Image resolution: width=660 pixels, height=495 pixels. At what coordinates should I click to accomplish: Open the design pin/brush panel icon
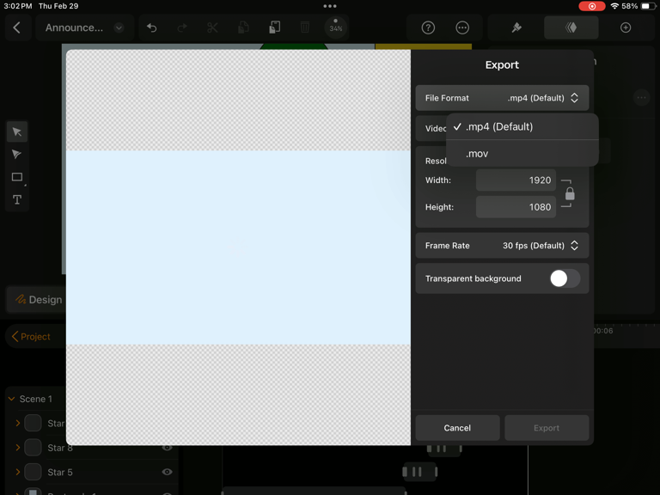point(516,27)
